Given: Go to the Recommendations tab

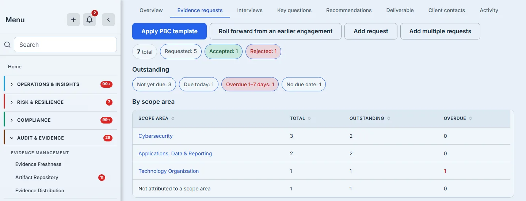Looking at the screenshot, I should point(349,10).
